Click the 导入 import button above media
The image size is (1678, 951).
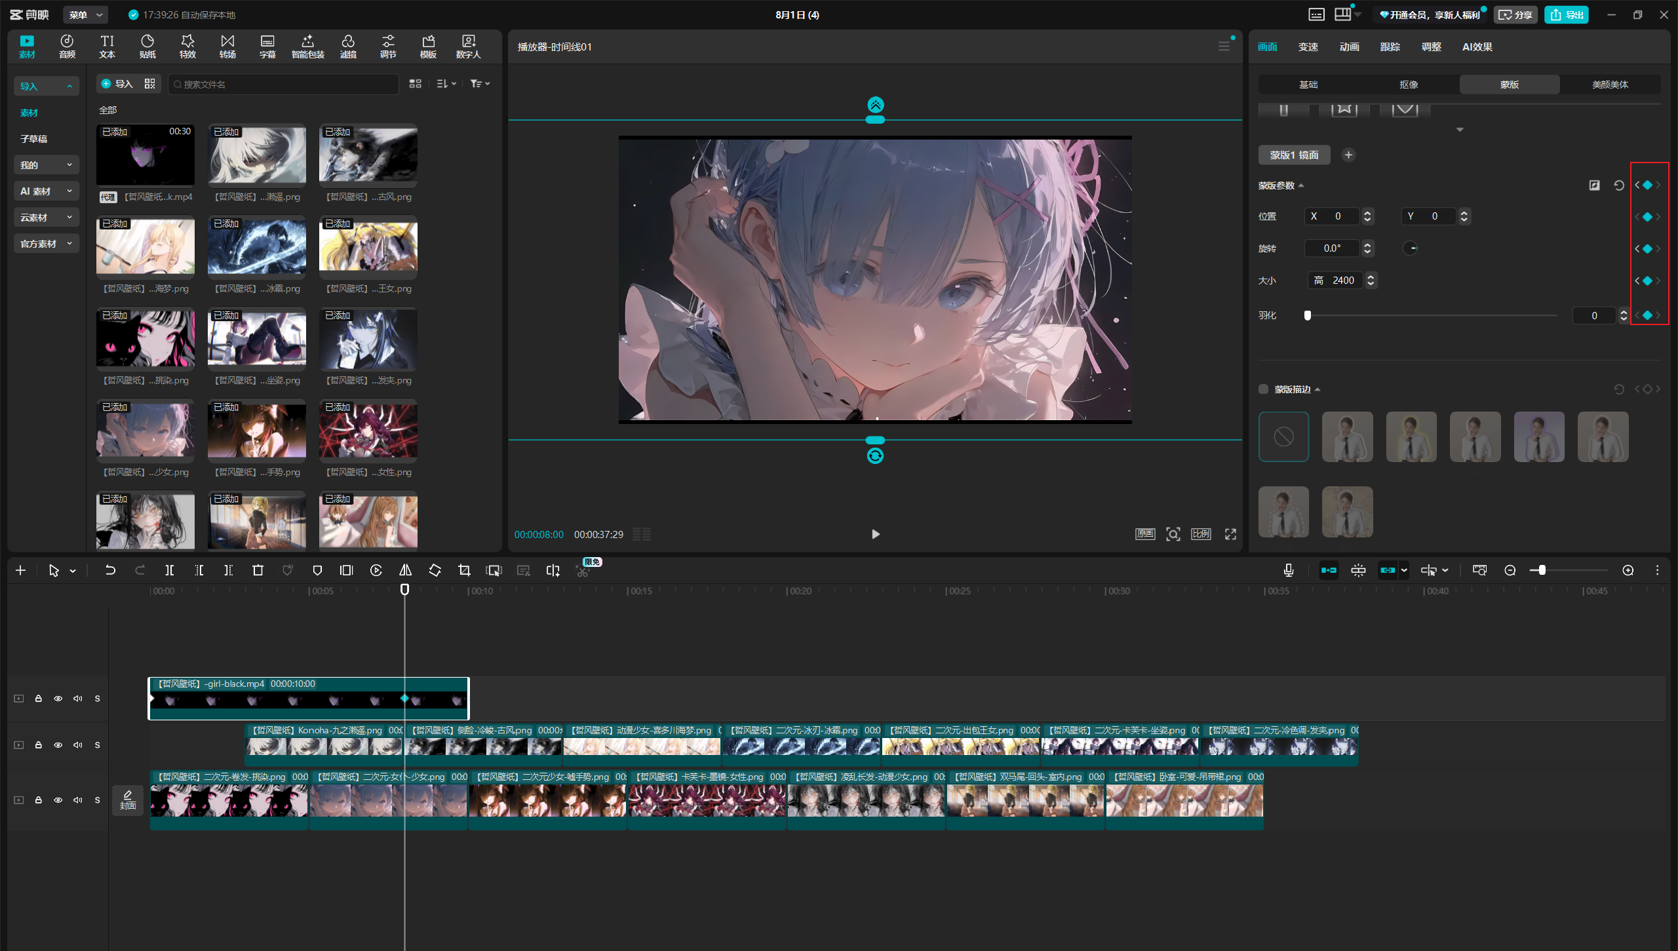click(117, 84)
